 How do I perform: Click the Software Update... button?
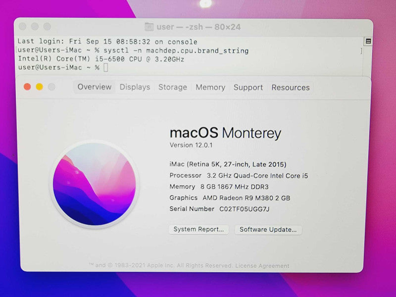pos(268,230)
